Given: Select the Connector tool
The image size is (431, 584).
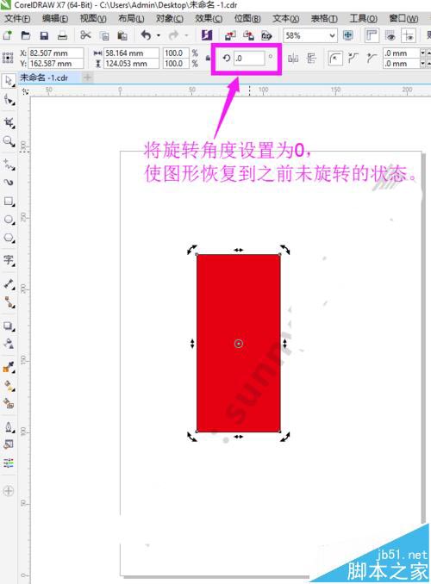Looking at the screenshot, I should click(9, 302).
